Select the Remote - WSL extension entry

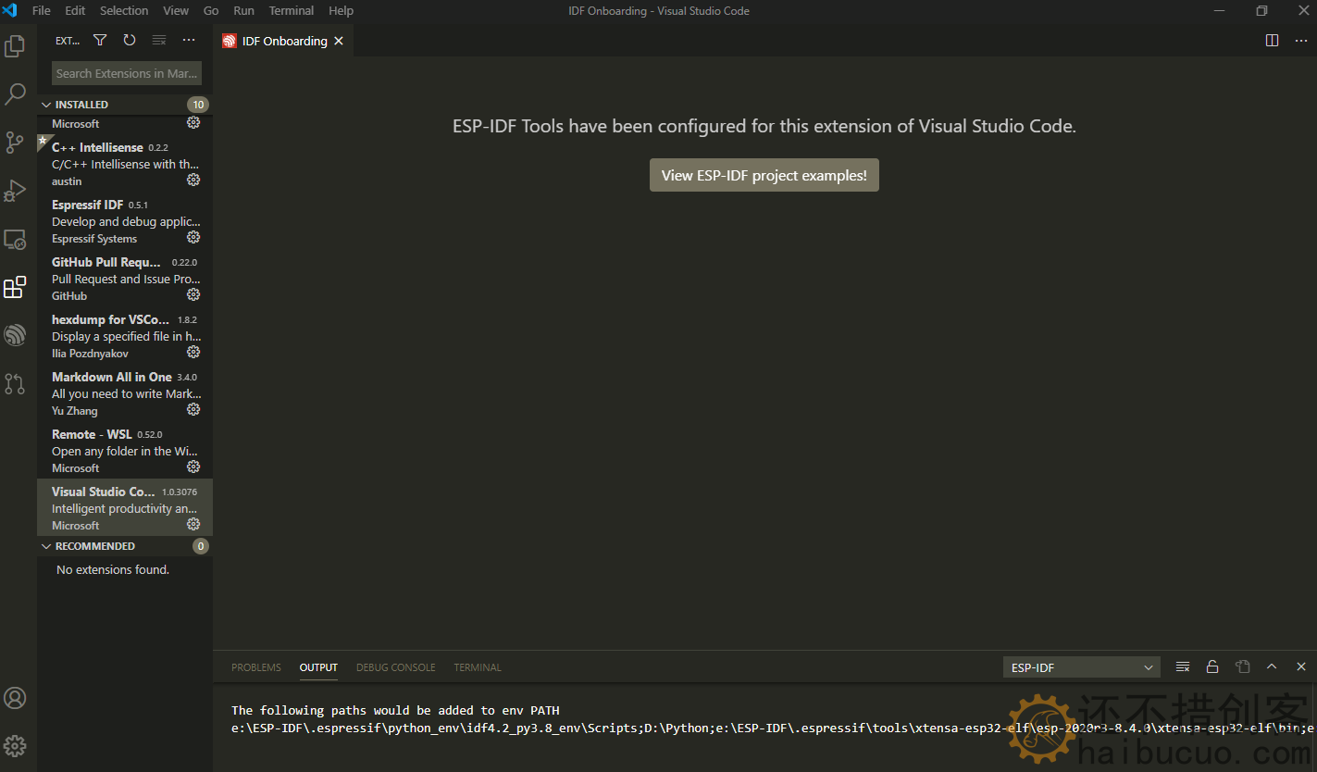[125, 450]
